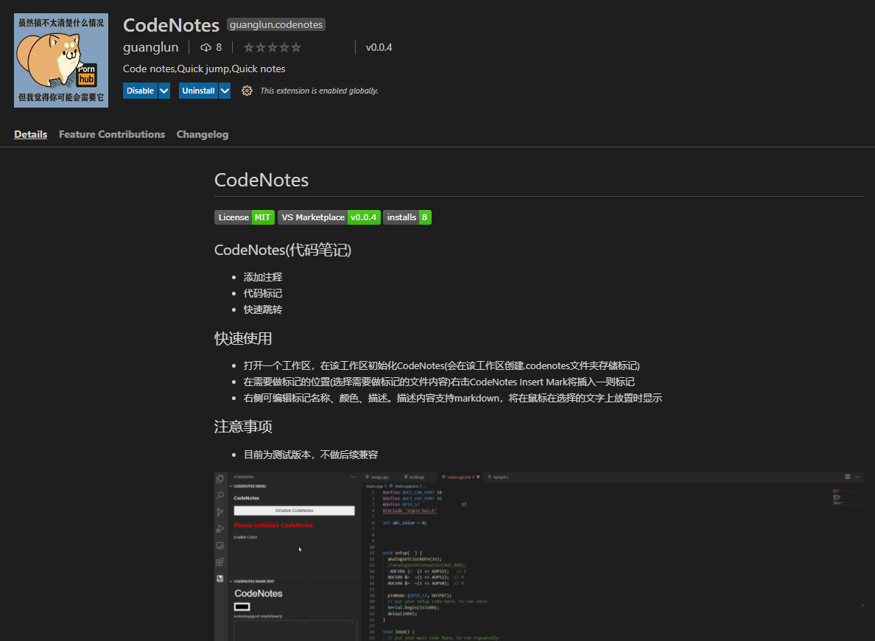Click 'This extension is enabled globally' status text
This screenshot has width=875, height=641.
pos(319,91)
